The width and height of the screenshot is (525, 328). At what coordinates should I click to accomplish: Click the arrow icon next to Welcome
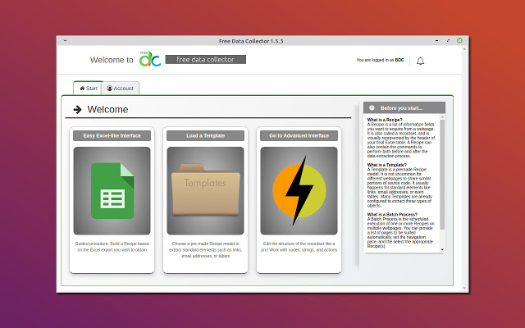point(77,109)
